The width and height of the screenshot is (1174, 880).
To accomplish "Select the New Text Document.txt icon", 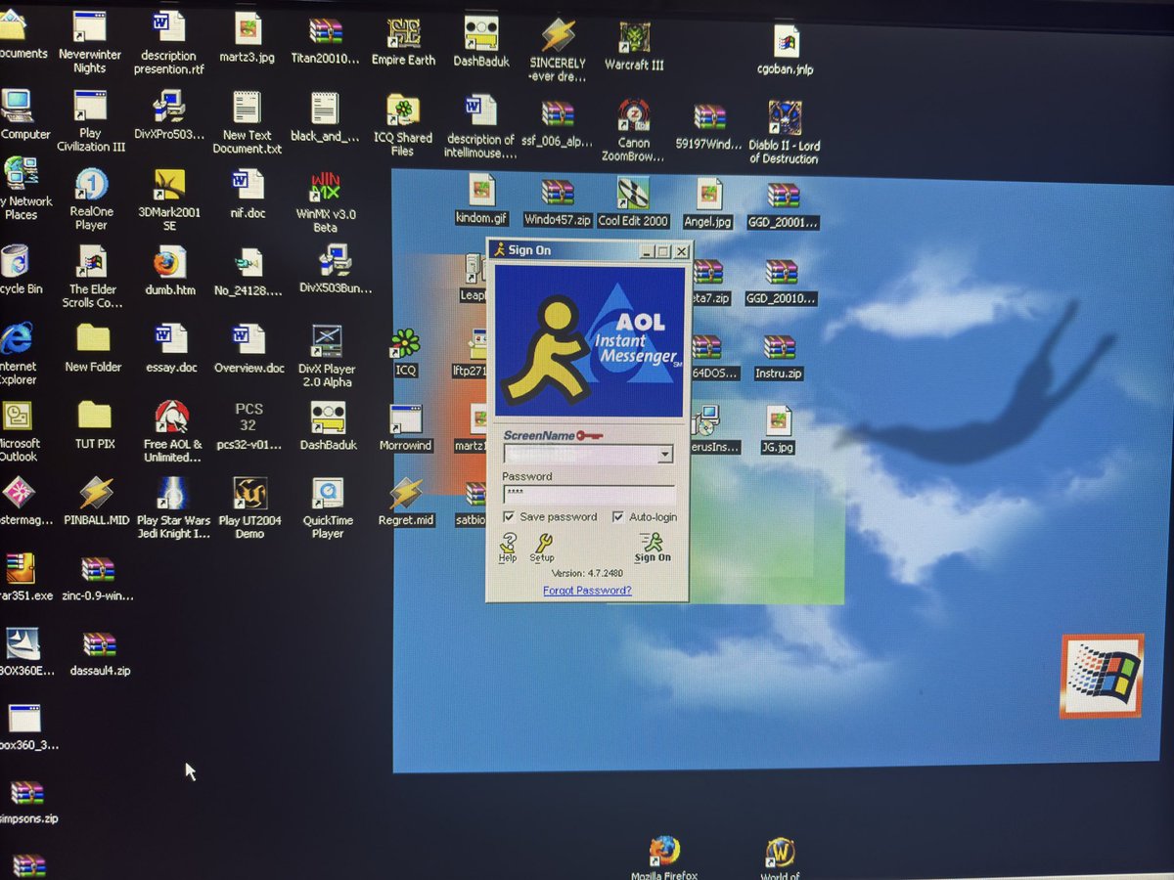I will click(x=247, y=110).
